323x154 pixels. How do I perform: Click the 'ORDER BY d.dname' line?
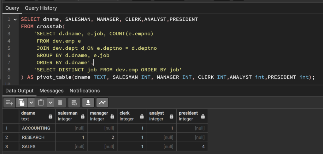[x=65, y=63]
